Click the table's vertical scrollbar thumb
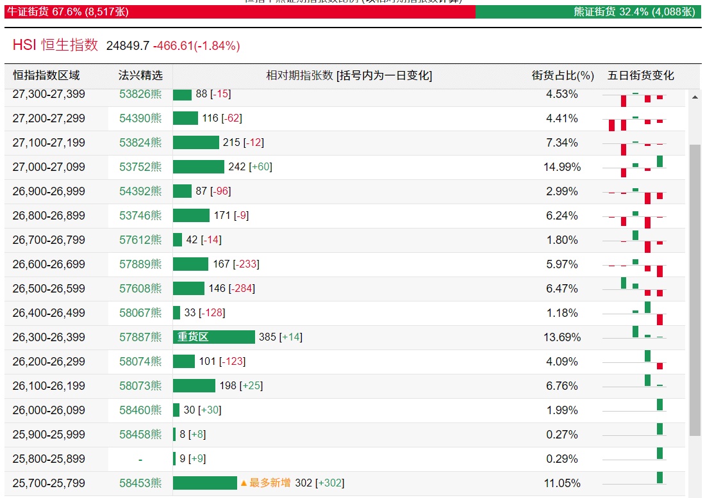 (695, 290)
